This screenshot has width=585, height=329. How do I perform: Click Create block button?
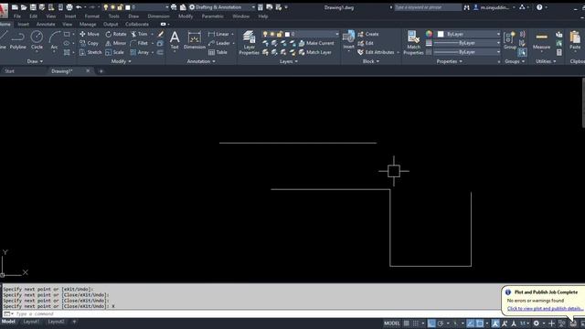367,34
